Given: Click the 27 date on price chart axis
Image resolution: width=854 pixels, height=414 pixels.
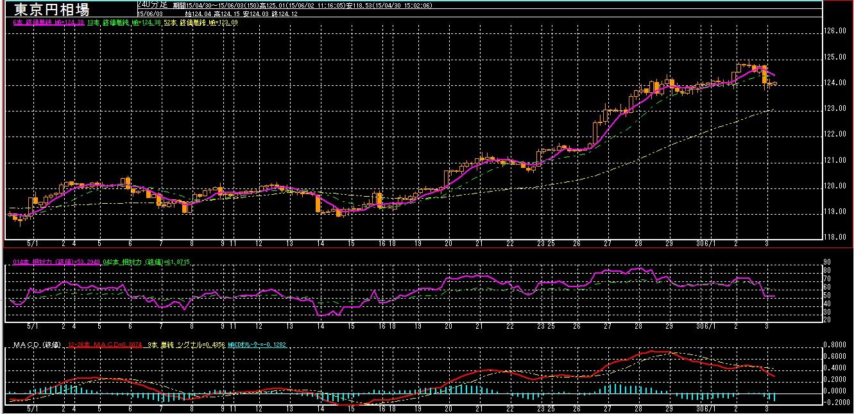Looking at the screenshot, I should tap(607, 244).
